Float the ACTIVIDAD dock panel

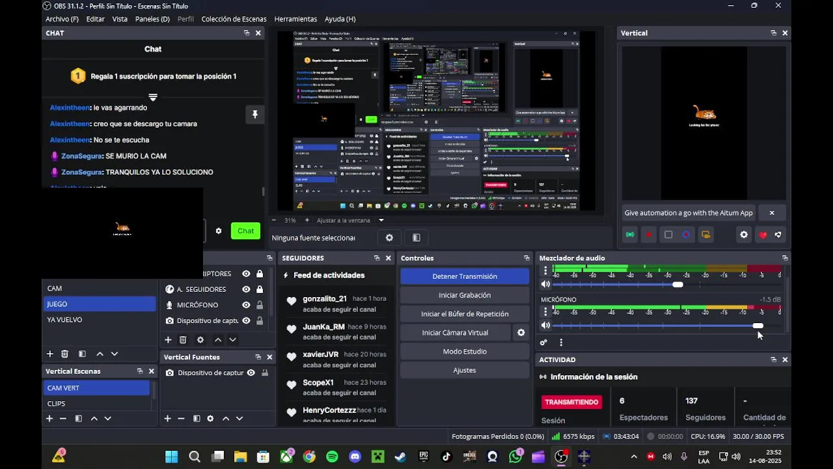click(773, 360)
